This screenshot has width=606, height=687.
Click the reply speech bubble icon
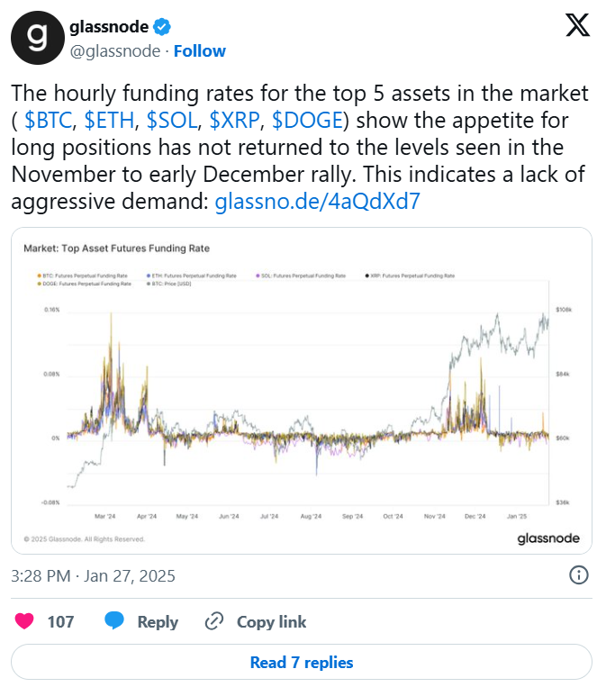114,621
